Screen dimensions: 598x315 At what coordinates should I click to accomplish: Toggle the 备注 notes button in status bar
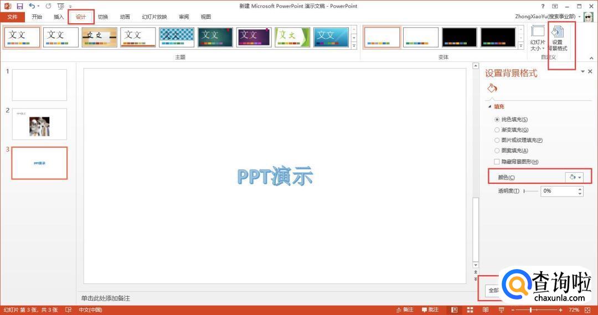pos(405,309)
